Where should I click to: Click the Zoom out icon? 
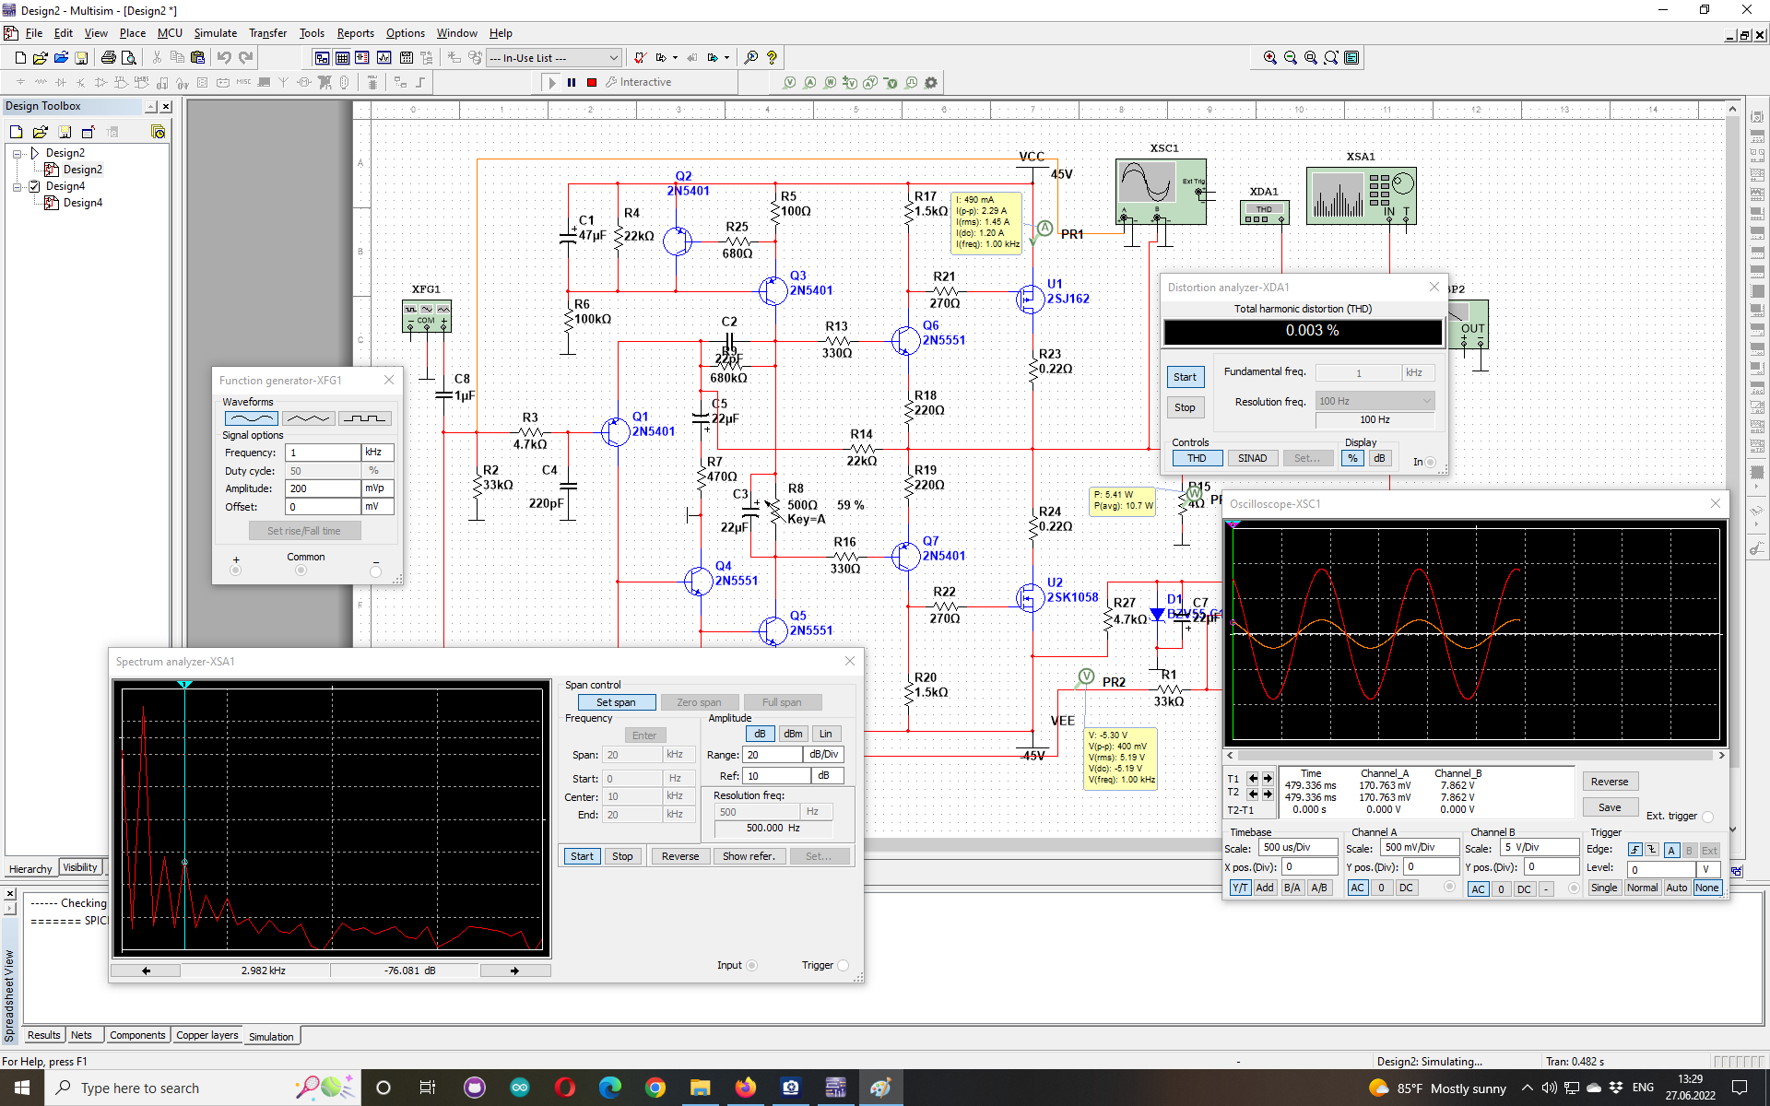click(x=1291, y=57)
